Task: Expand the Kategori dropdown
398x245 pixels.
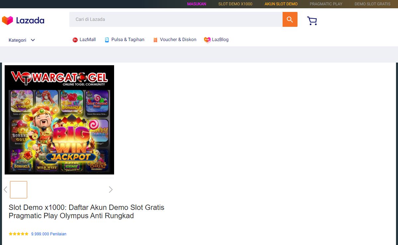Action: 22,40
